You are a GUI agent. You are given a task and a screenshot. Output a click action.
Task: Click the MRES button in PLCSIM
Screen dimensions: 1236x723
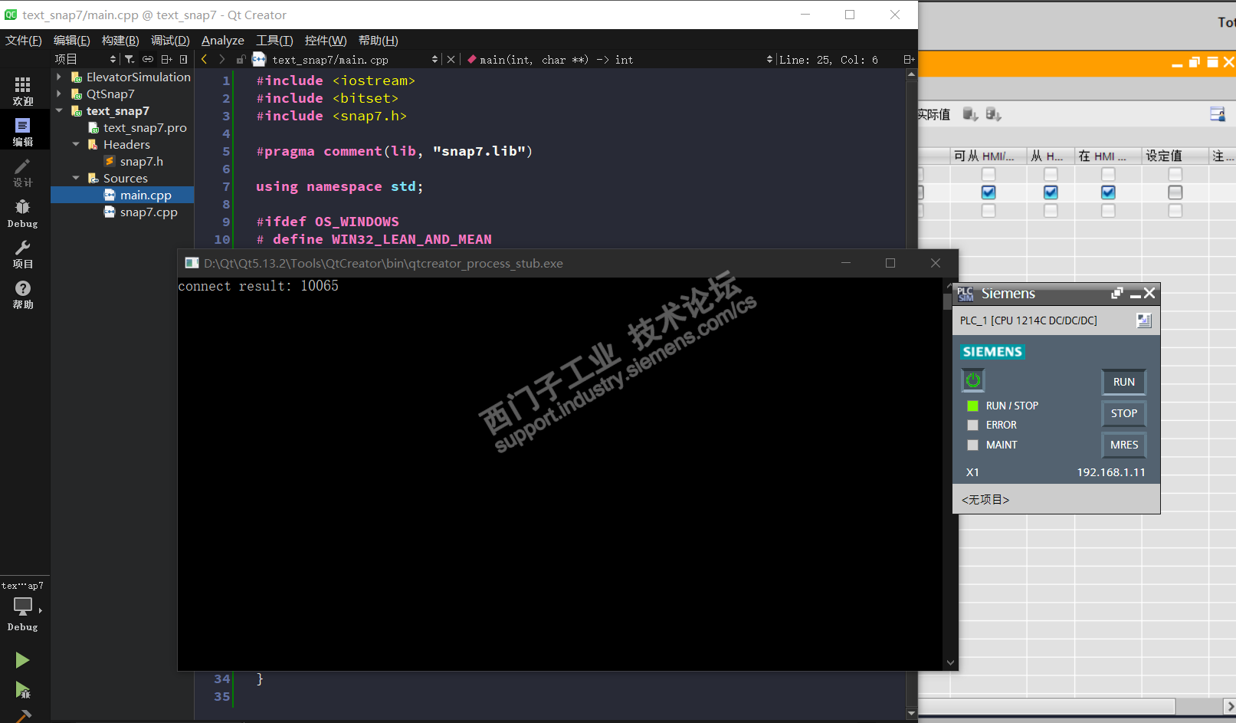pos(1124,445)
